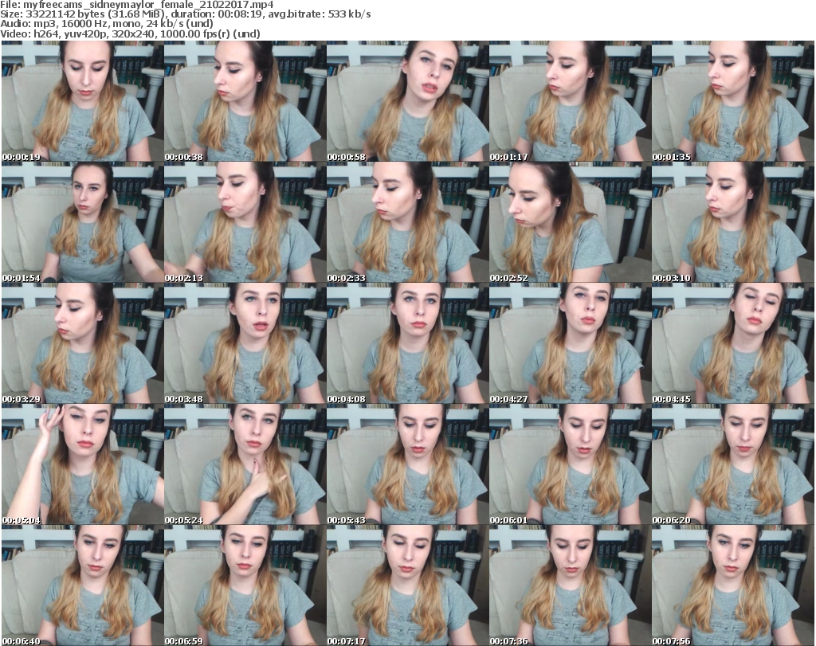Click the preview frame at 00:07:36
816x646 pixels.
click(570, 585)
